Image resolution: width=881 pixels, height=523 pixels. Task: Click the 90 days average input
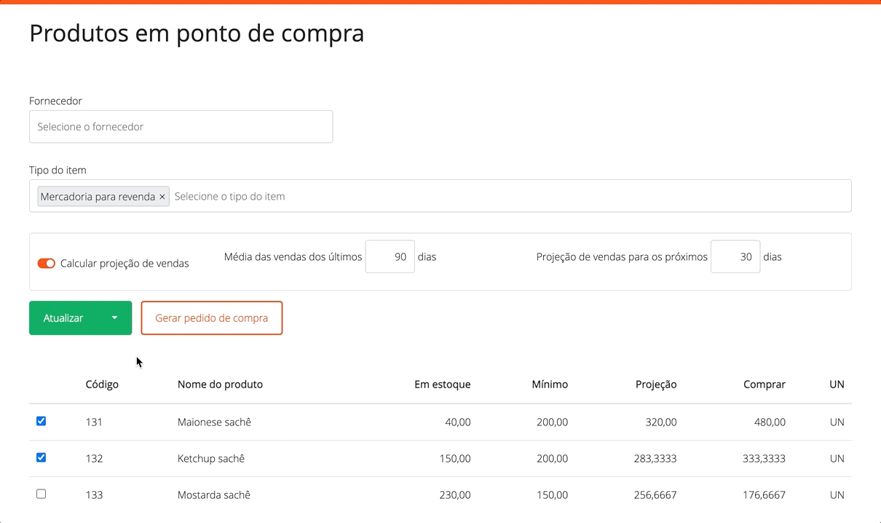[x=390, y=257]
